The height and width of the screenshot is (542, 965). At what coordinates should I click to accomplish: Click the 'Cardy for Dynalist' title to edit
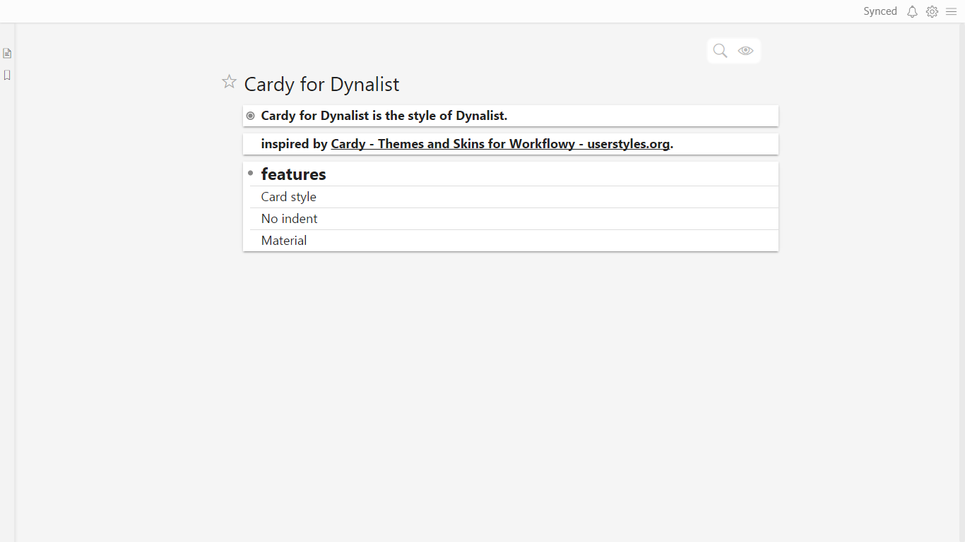point(321,84)
